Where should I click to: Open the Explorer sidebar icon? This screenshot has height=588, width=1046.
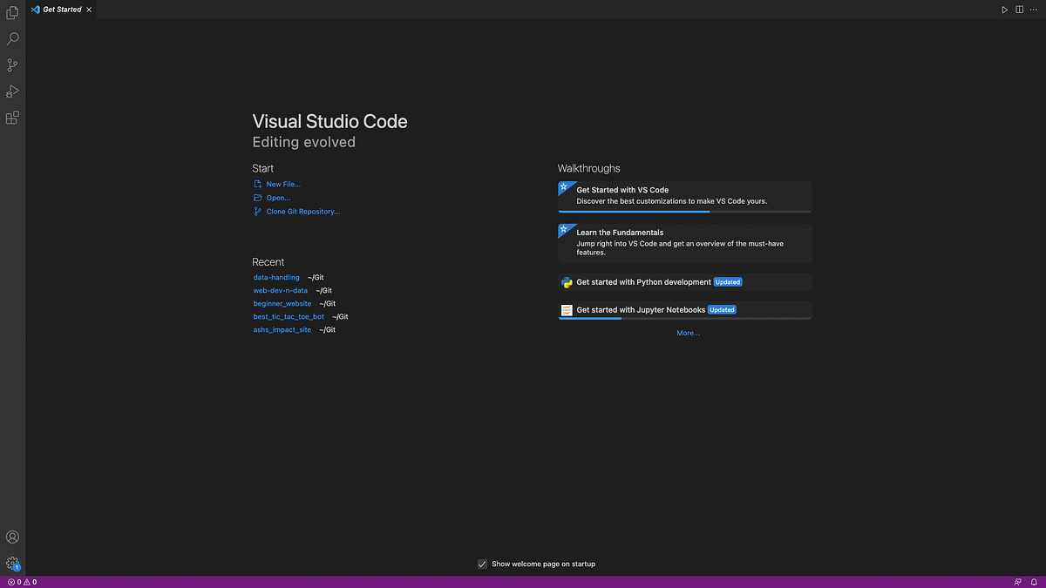click(12, 12)
